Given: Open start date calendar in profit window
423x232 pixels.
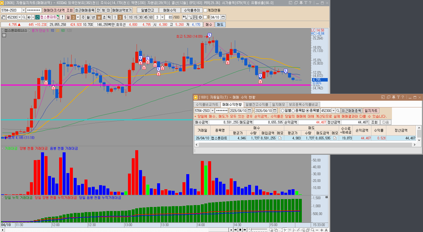Looking at the screenshot, I should [249, 111].
